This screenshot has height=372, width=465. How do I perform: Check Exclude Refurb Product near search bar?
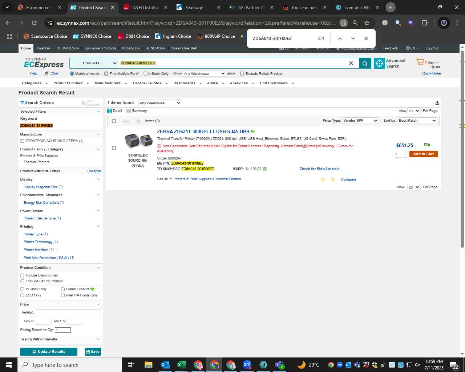tap(242, 74)
